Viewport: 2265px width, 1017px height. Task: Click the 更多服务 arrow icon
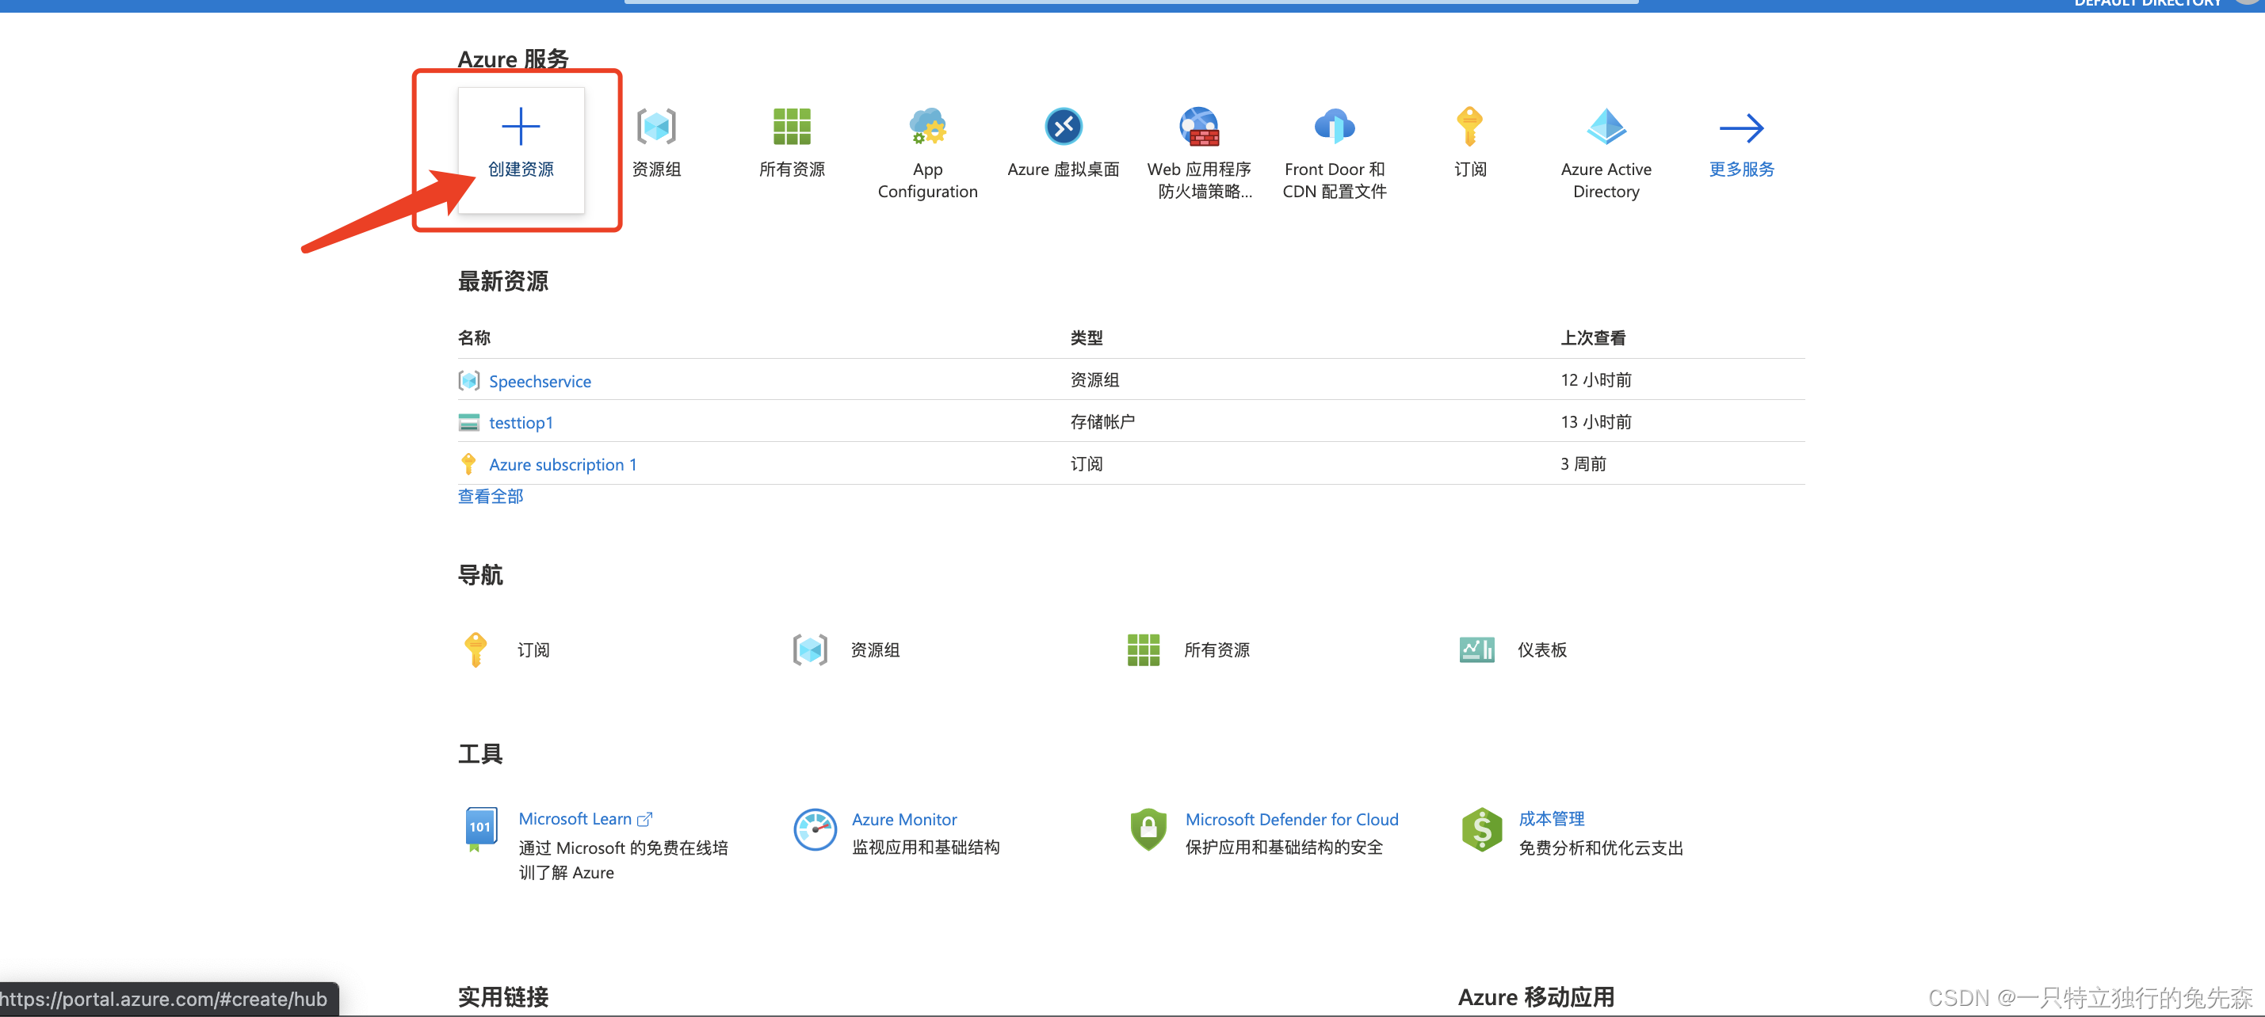point(1741,128)
